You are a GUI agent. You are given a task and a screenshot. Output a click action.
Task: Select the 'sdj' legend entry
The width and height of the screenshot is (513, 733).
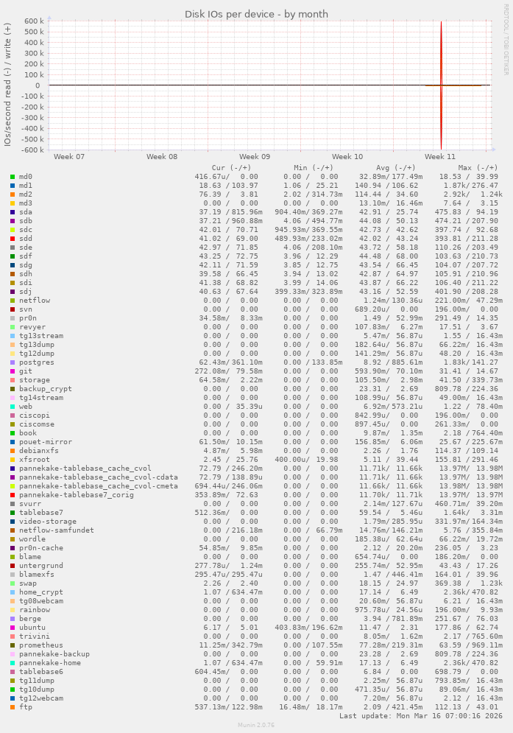(26, 291)
